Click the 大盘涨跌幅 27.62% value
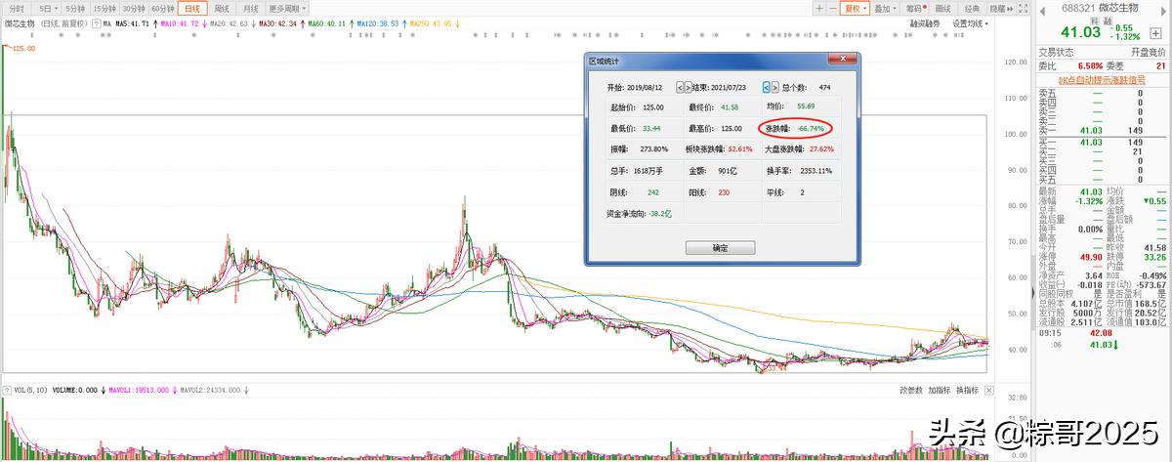Viewport: 1172px width, 462px height. tap(821, 148)
